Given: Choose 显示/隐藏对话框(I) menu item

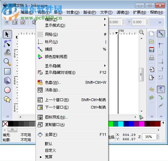Looking at the screenshot, I should point(72,73).
